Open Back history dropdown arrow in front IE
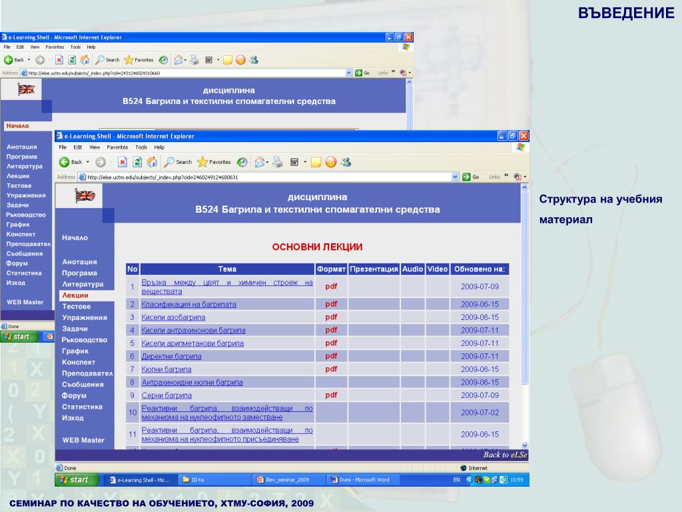This screenshot has height=512, width=682. pyautogui.click(x=87, y=162)
